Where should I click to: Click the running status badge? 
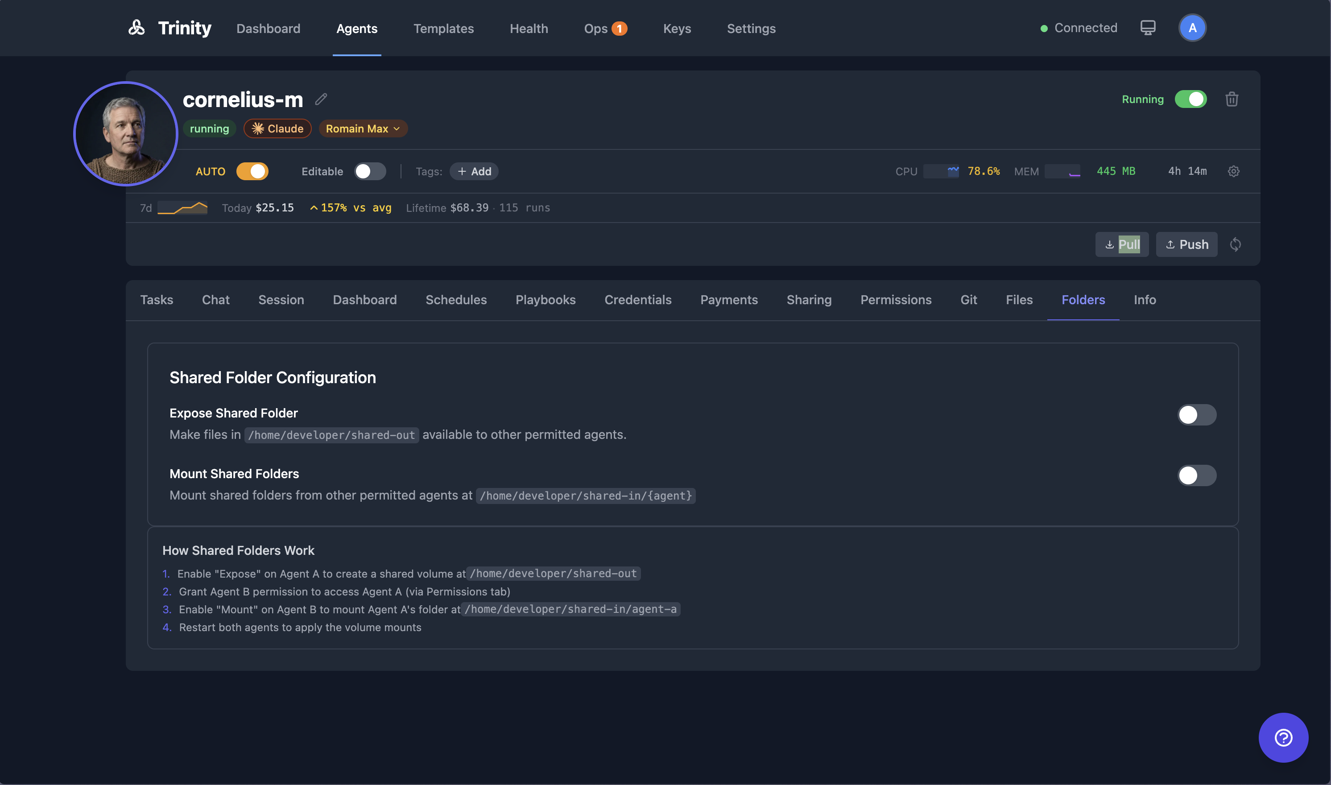coord(210,128)
